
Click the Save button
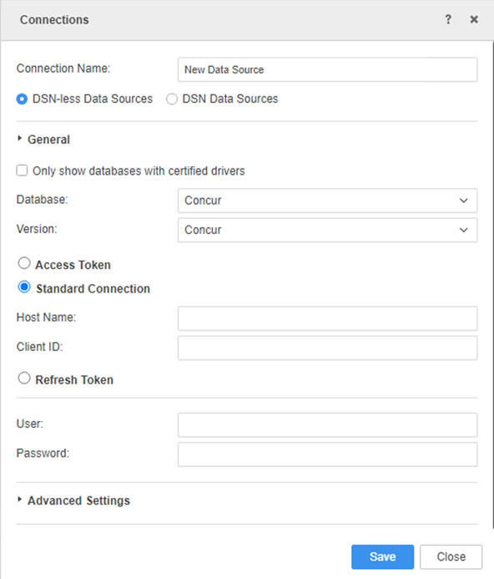[x=382, y=556]
